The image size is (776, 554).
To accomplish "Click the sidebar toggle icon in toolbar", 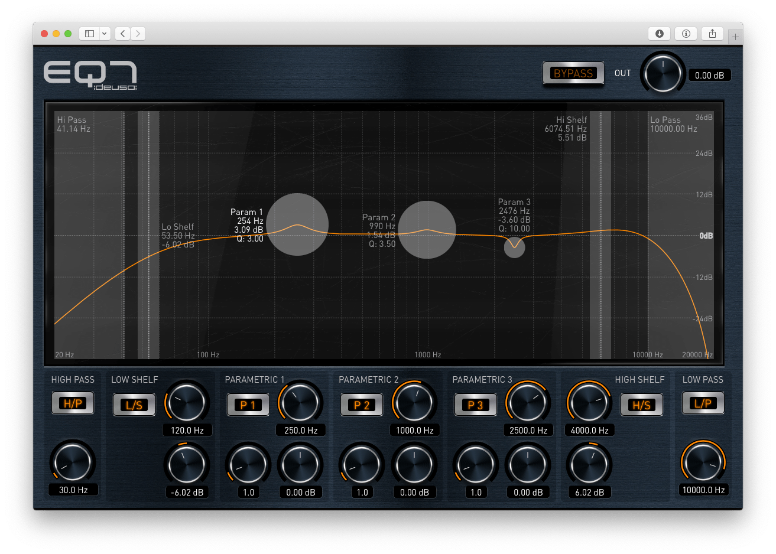I will 90,34.
